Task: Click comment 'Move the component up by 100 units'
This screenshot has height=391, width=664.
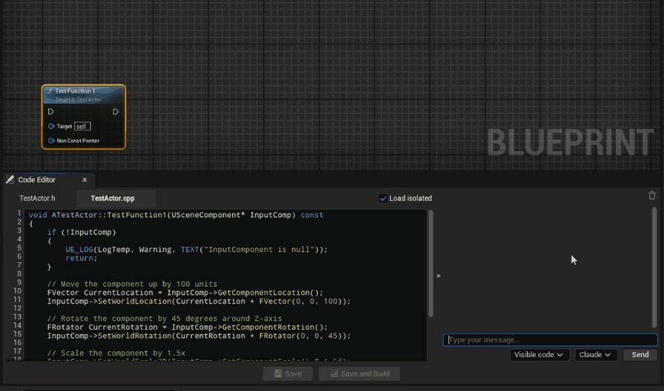Action: (x=132, y=284)
